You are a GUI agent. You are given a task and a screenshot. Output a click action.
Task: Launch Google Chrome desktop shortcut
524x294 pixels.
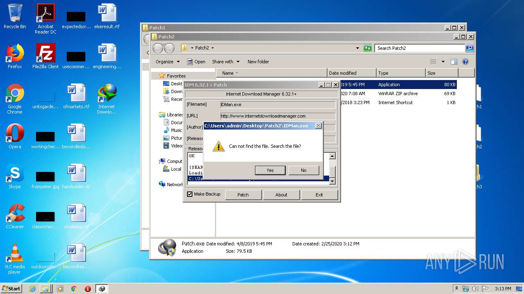15,99
